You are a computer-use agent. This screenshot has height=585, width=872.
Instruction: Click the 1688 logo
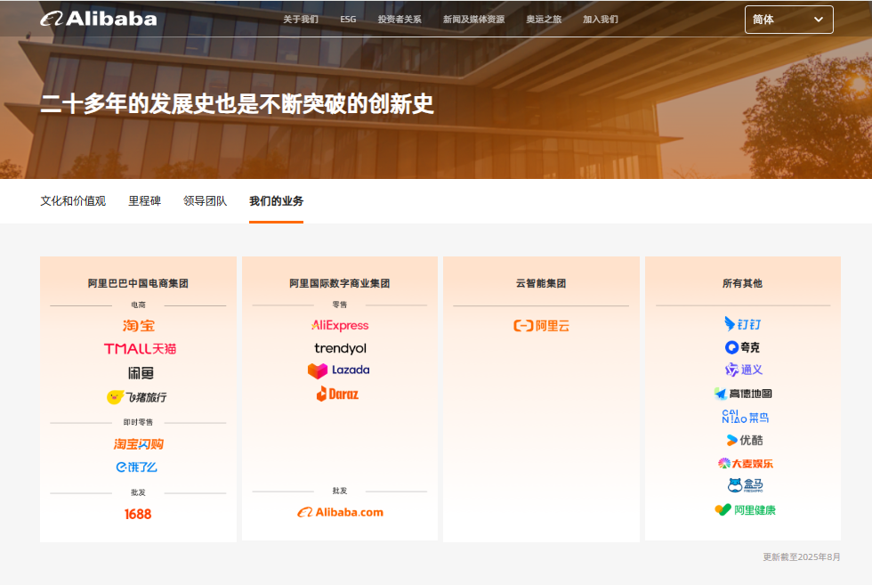[x=138, y=514]
